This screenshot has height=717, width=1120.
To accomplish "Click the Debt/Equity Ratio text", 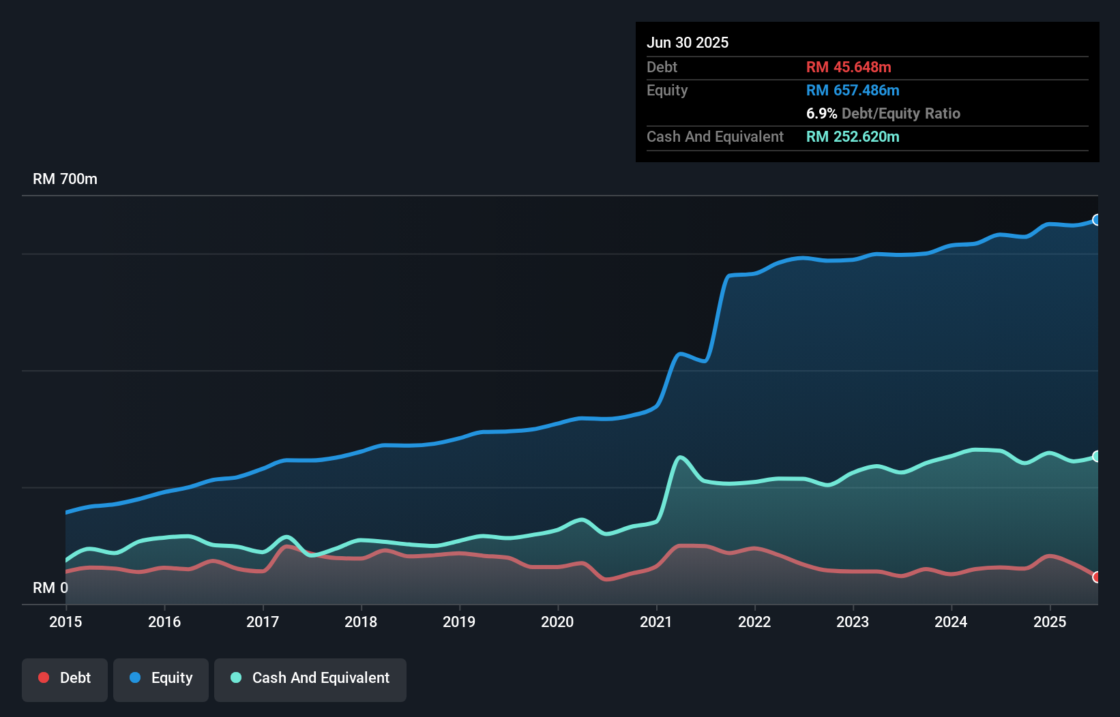I will (900, 113).
